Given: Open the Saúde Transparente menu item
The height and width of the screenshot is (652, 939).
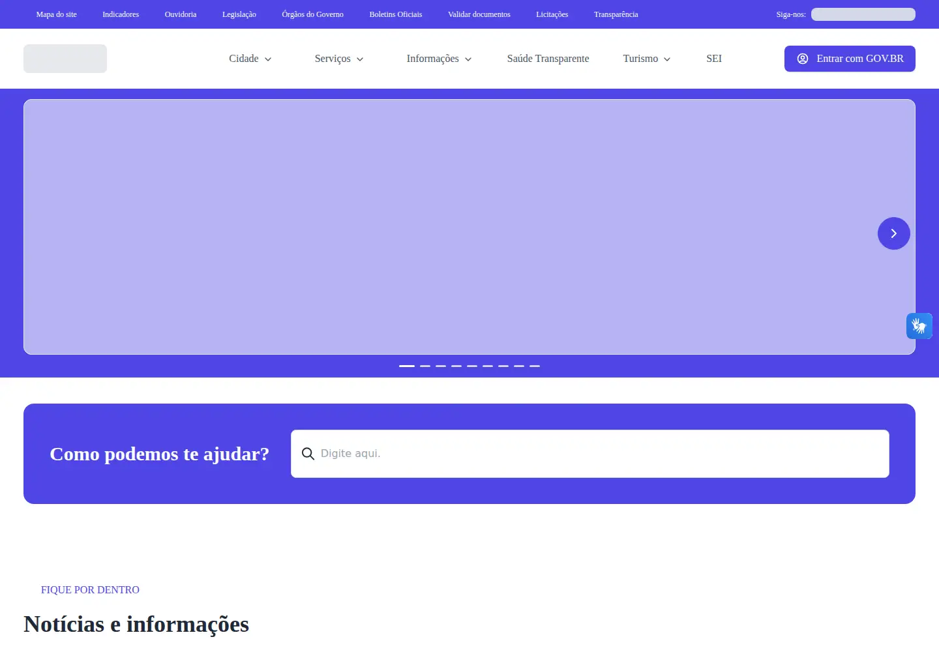Looking at the screenshot, I should point(548,59).
